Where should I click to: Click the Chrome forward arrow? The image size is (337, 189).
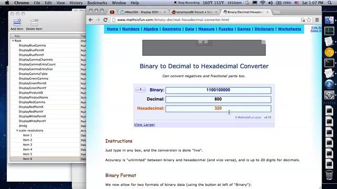(x=98, y=20)
